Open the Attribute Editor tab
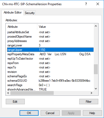The height and width of the screenshot is (118, 104). point(13,13)
